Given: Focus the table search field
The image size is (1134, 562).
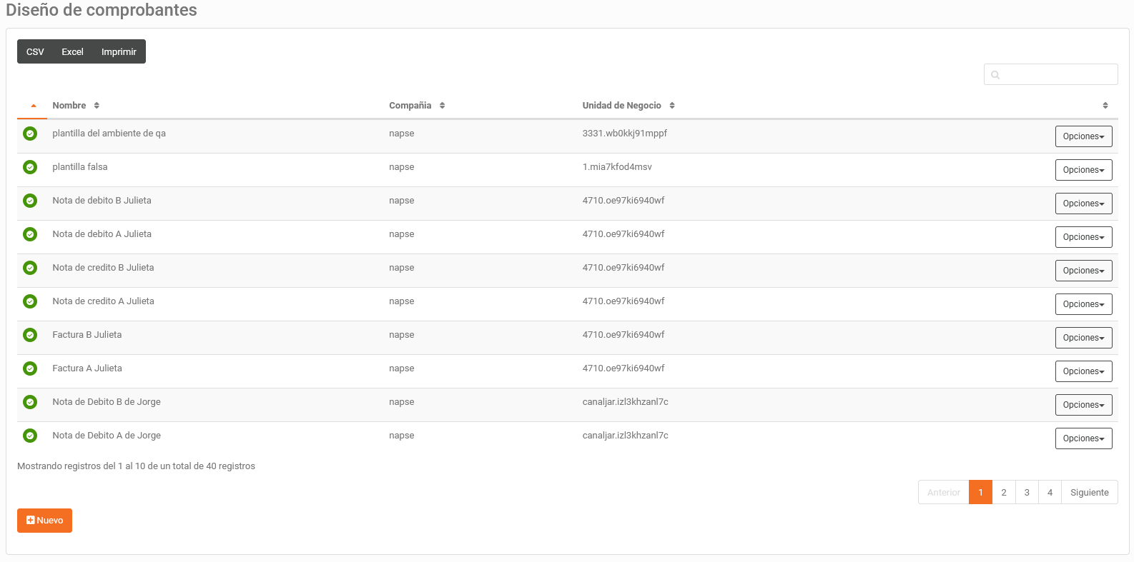Looking at the screenshot, I should coord(1050,74).
